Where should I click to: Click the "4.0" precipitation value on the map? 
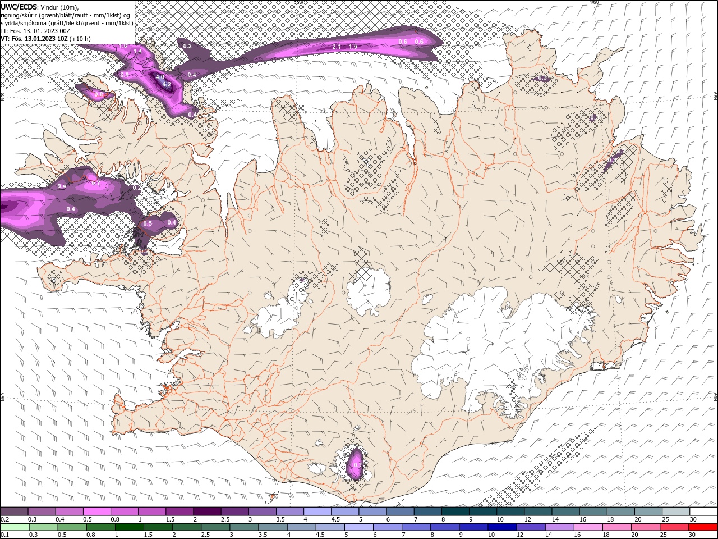pyautogui.click(x=160, y=77)
